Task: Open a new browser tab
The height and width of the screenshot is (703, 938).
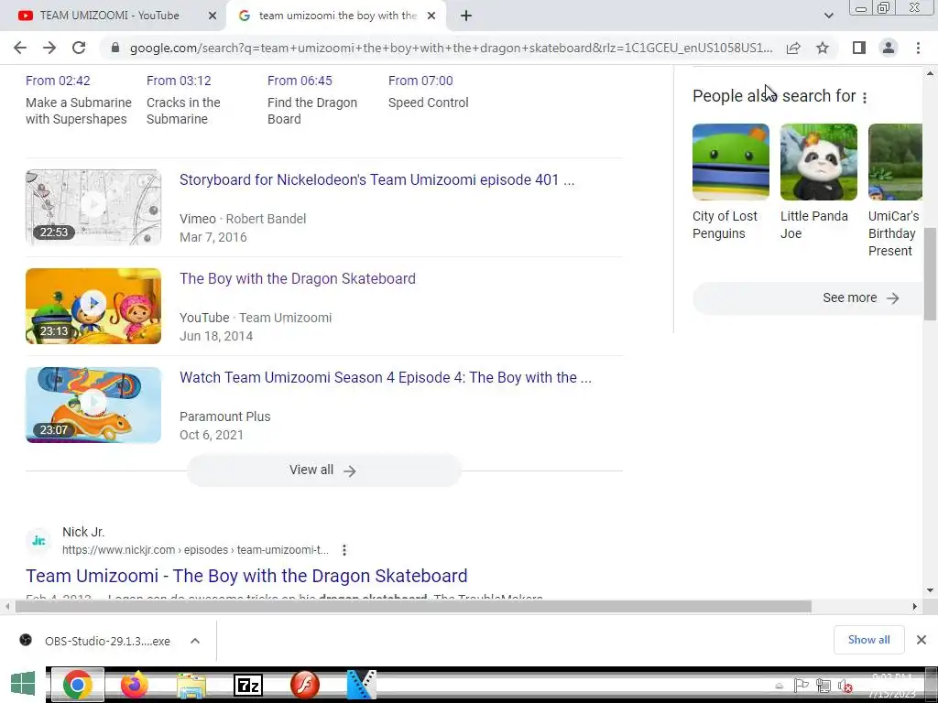Action: [466, 16]
